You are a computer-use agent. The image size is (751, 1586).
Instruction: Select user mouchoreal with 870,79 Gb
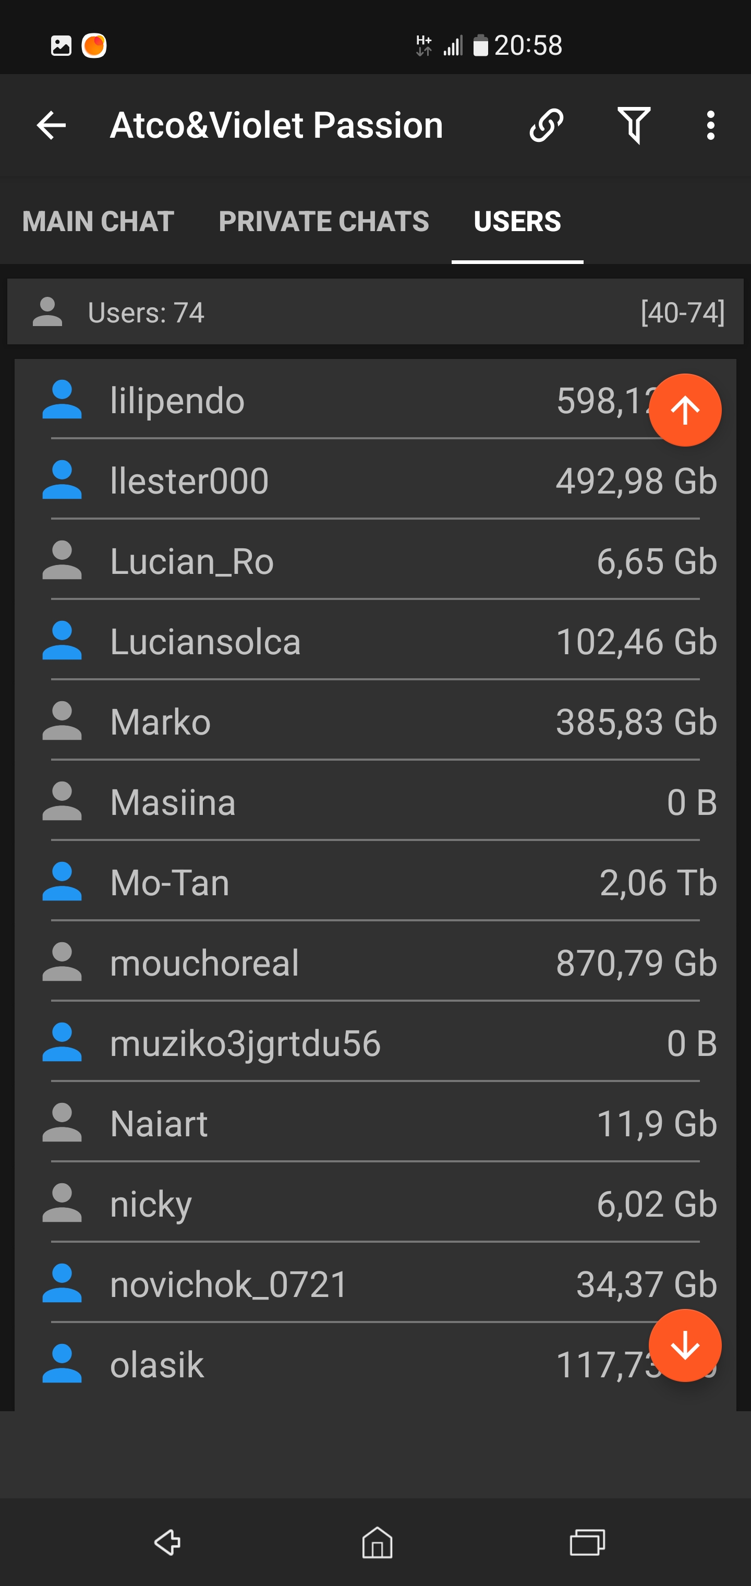tap(204, 963)
